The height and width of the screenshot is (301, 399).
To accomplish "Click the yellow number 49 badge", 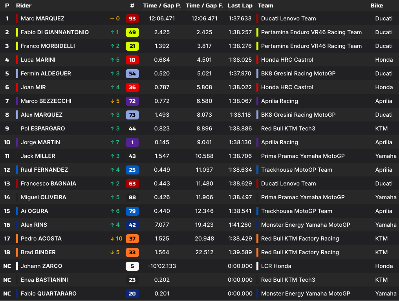I will click(x=132, y=32).
